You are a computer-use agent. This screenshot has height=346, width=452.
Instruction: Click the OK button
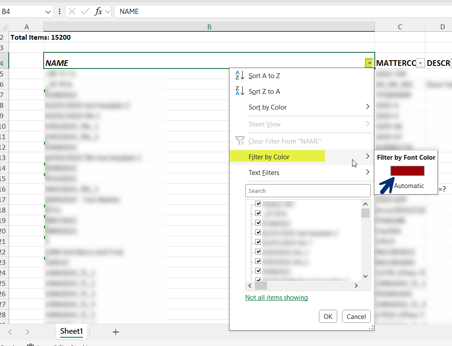pos(328,317)
